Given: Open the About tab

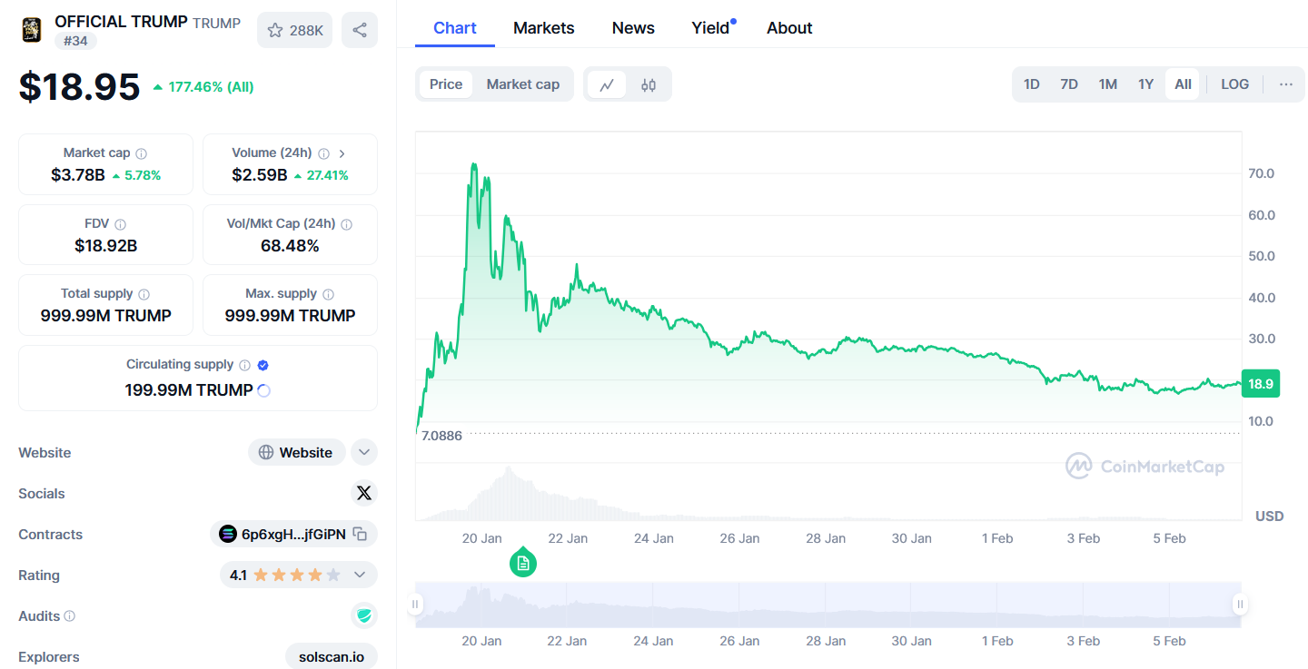Looking at the screenshot, I should [789, 28].
